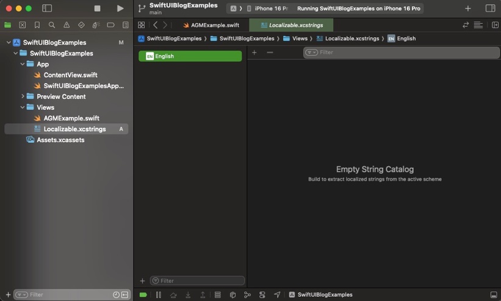Screen dimensions: 501x301
Task: Open the Report navigator
Action: (x=126, y=25)
